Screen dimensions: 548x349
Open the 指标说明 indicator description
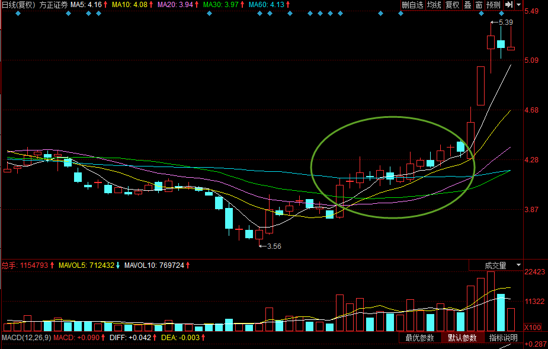click(503, 338)
